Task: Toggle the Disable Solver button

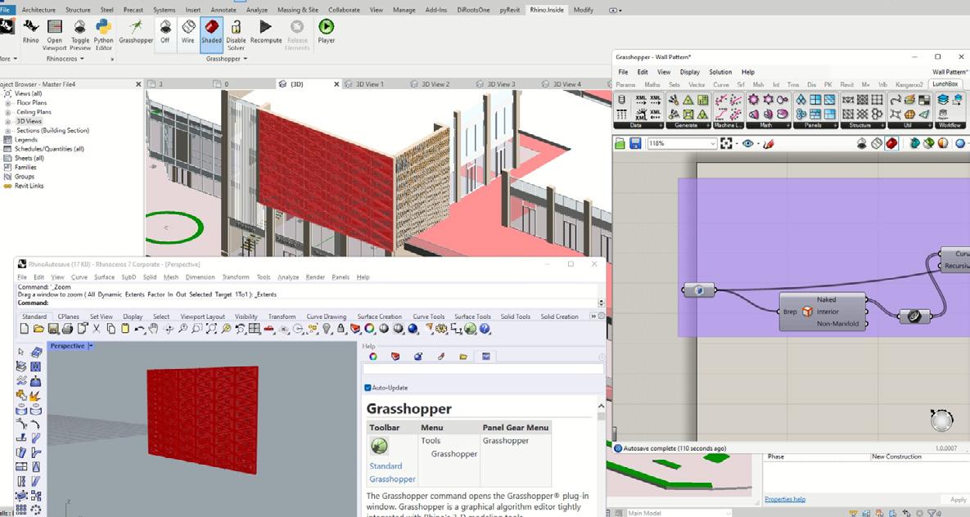Action: (x=236, y=34)
